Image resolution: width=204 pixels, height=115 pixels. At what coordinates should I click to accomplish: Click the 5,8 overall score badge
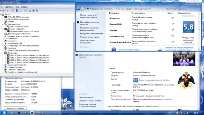[x=188, y=27]
